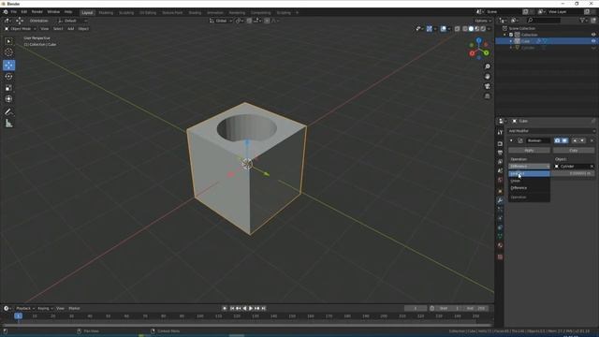Choose Union in the operation list

pyautogui.click(x=529, y=181)
